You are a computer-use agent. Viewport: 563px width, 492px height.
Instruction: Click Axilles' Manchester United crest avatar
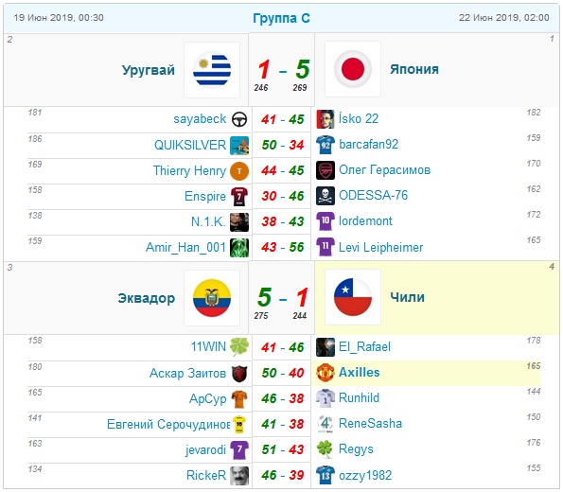click(325, 373)
